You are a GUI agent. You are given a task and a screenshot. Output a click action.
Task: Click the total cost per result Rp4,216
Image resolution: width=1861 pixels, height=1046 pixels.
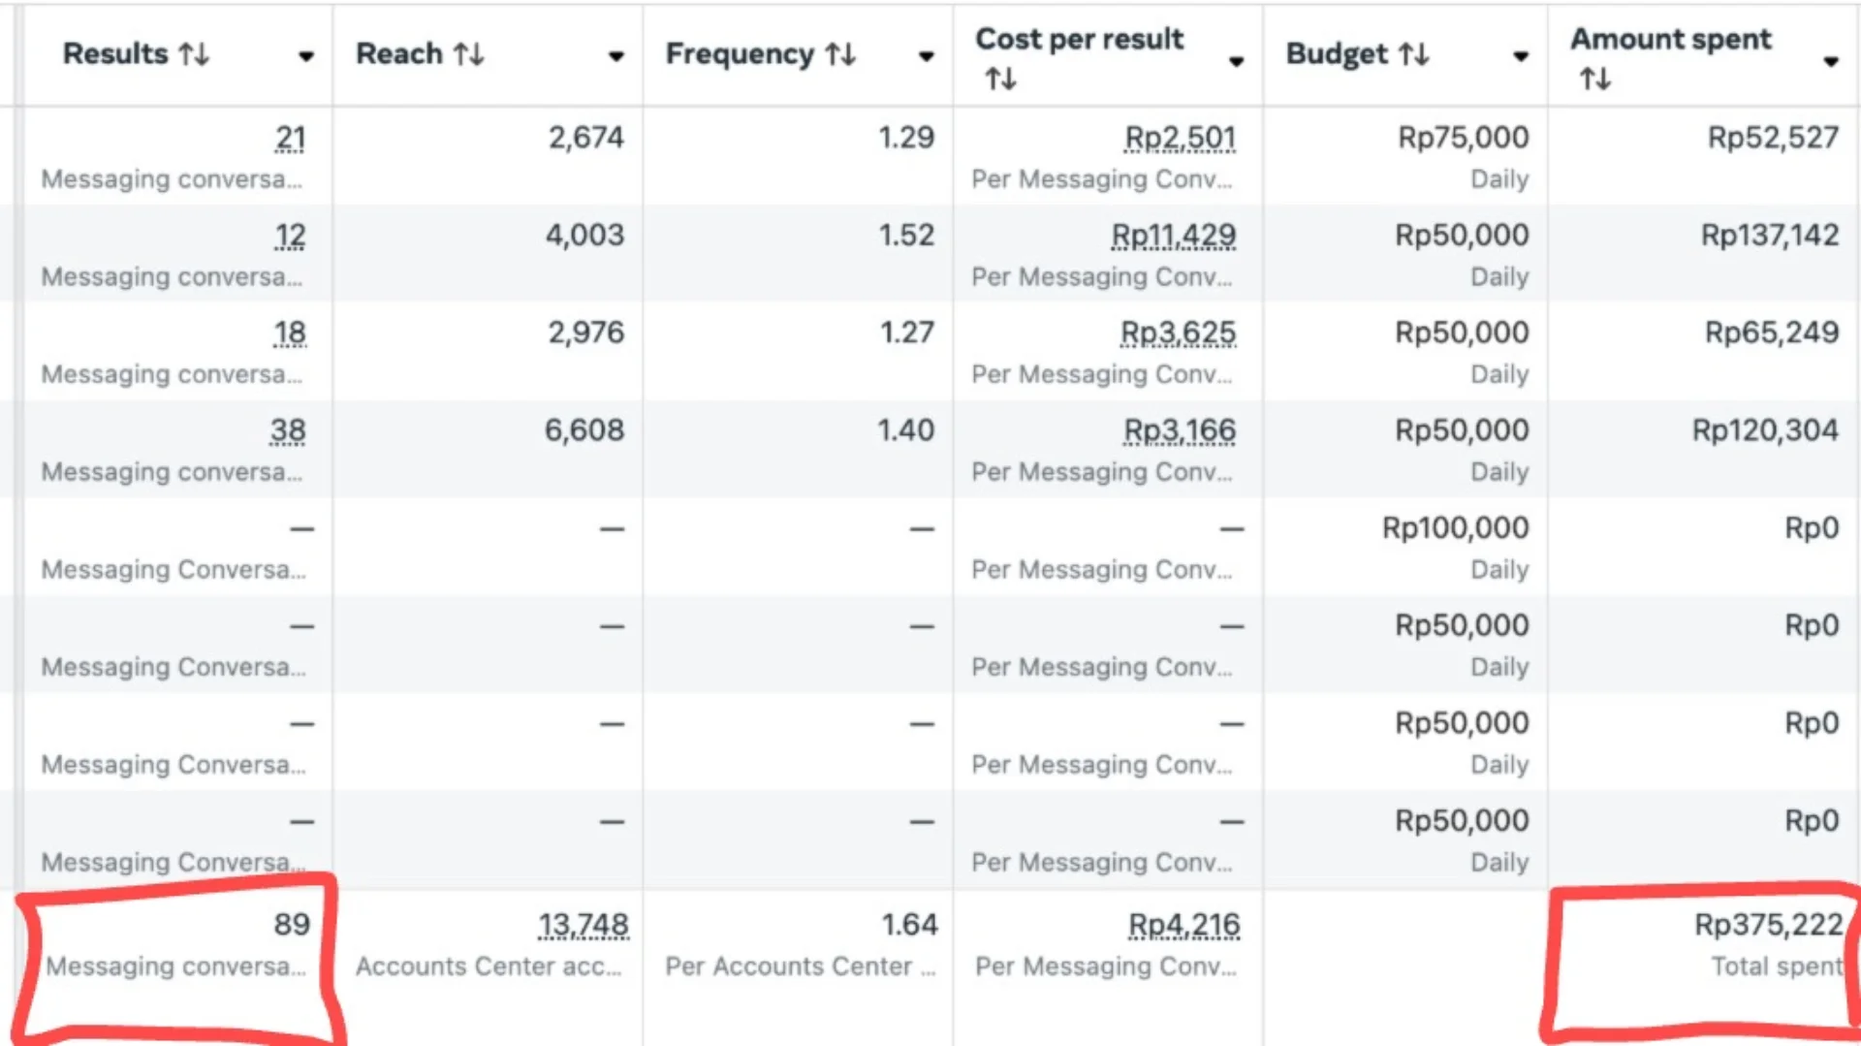[1183, 925]
